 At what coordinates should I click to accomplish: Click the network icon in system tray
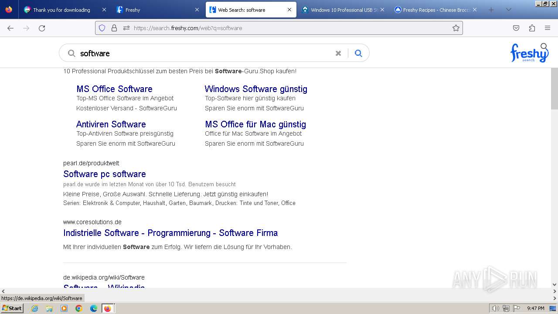506,308
